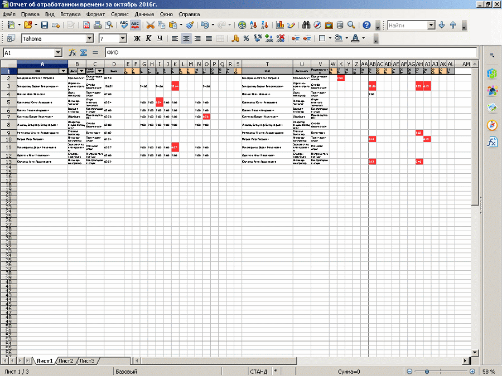Screen dimensions: 502x376
Task: Click the Save document icon
Action: coord(44,25)
